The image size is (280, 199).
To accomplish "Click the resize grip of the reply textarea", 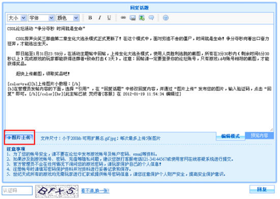I will (271, 129).
